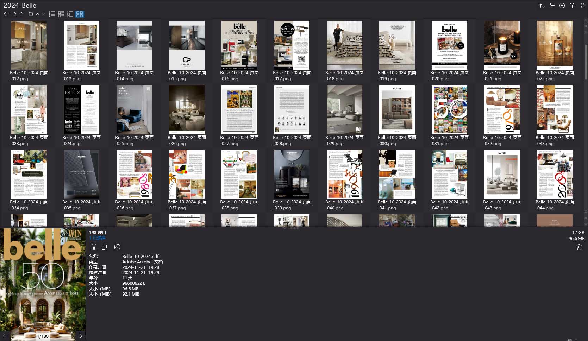
Task: Select the 50 covers collage thumbnail 031
Action: [449, 110]
